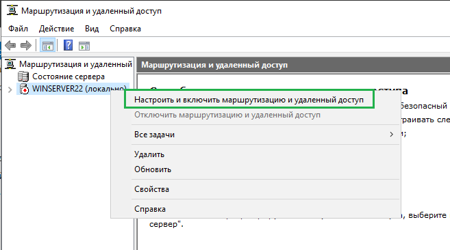Open the Файл menu
Viewport: 450px width, 250px height.
pyautogui.click(x=18, y=29)
